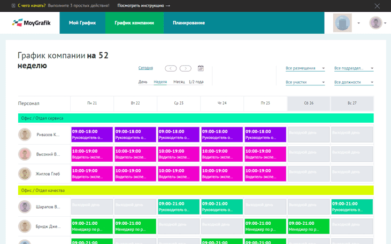Open the Все должности filter dropdown
The height and width of the screenshot is (244, 391).
pyautogui.click(x=354, y=82)
